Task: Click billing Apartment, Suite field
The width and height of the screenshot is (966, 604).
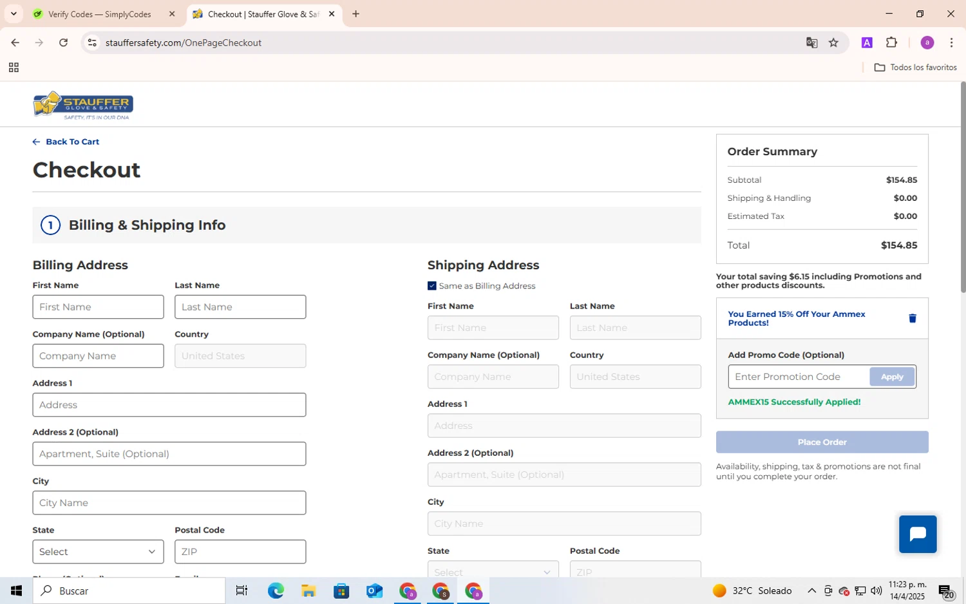Action: pos(169,454)
